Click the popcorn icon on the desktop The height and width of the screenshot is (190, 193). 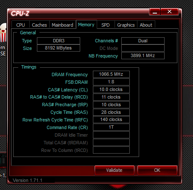[3, 33]
